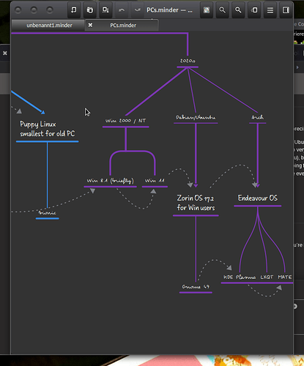This screenshot has width=304, height=366.
Task: Open the hamburger main menu
Action: tap(270, 10)
